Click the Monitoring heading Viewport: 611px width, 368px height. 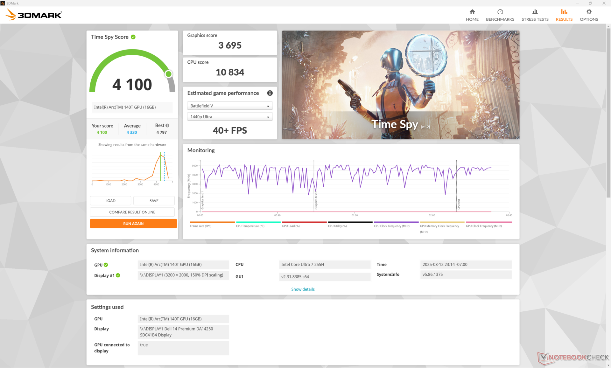[201, 150]
